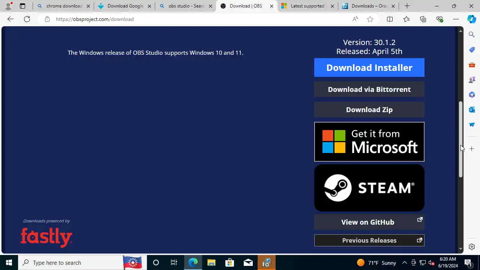Open the sidebar Games icon
This screenshot has height=270, width=480.
tap(472, 79)
